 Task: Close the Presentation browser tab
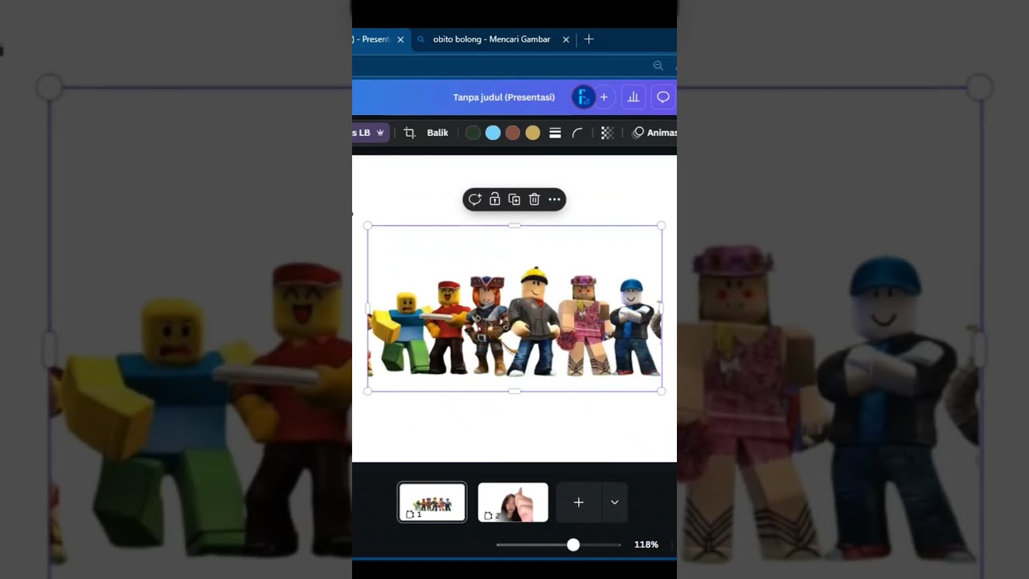click(400, 39)
